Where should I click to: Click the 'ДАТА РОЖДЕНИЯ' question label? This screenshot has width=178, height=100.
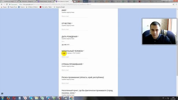tap(70, 36)
